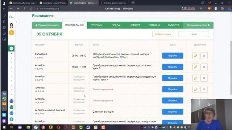Screen dimensions: 232x130
Task: Open Alice assistant purple taskbar icon
Action: [x=20, y=127]
